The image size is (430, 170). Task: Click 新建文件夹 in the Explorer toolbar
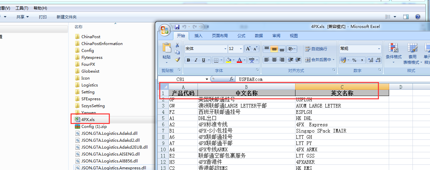click(x=67, y=17)
